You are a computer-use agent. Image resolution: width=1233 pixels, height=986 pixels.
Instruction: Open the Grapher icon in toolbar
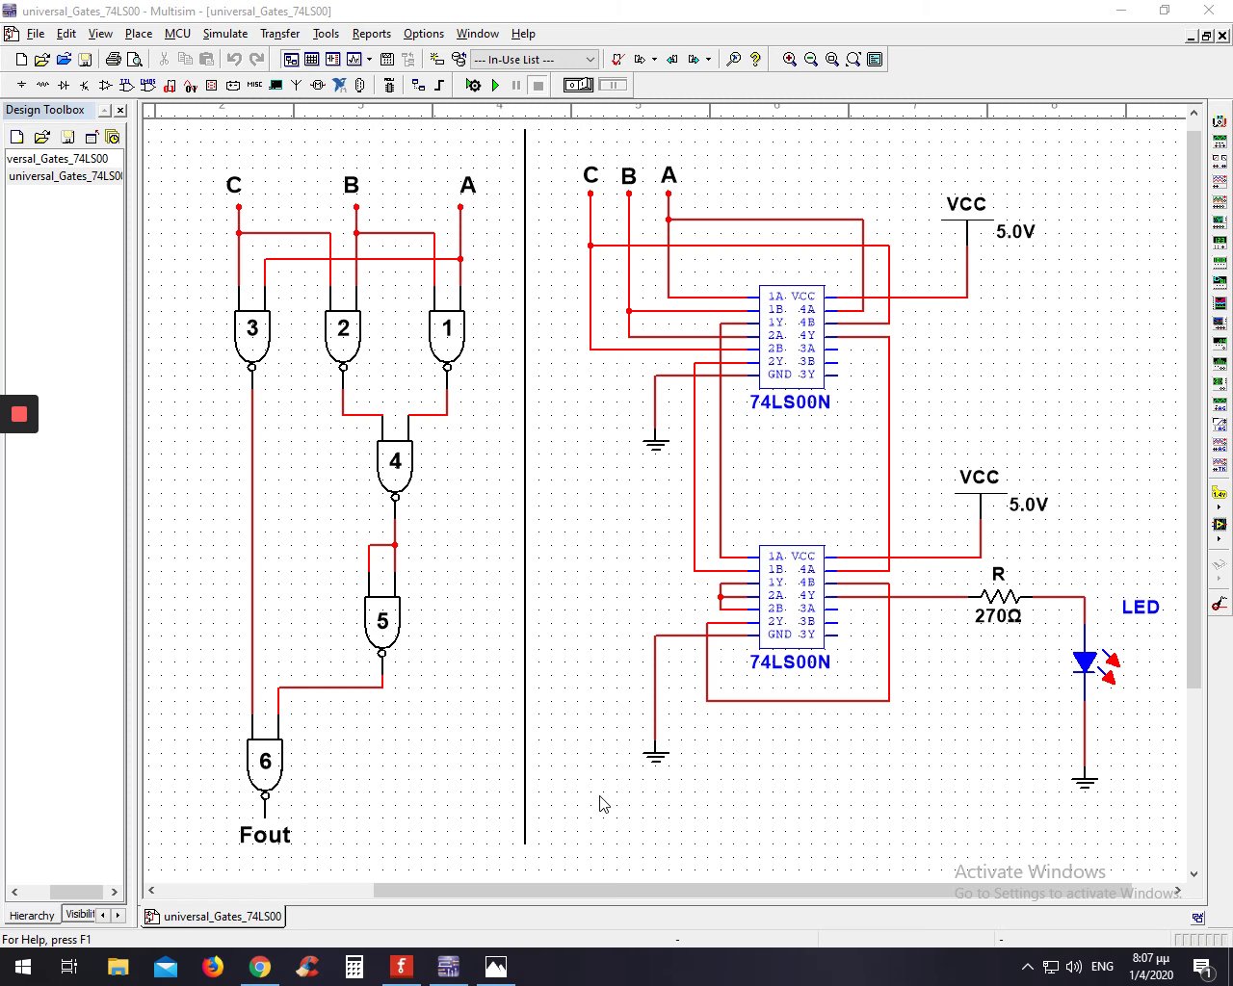(354, 60)
